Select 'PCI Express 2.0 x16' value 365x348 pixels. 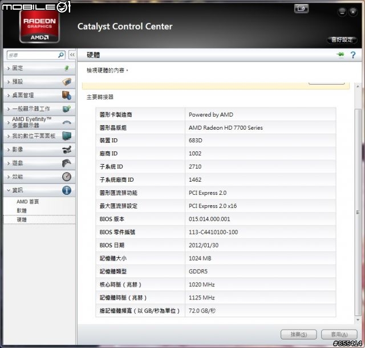click(213, 206)
